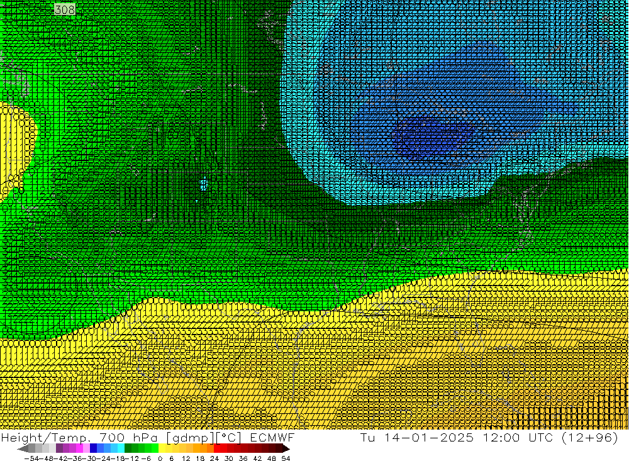Click the legend value 12

tap(186, 458)
